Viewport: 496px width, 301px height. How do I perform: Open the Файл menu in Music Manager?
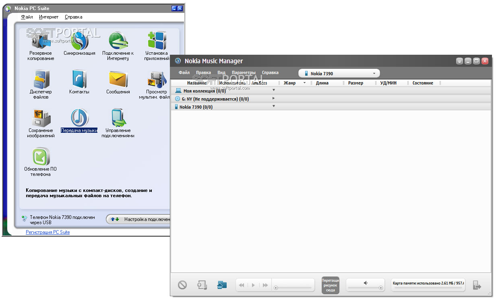point(184,73)
